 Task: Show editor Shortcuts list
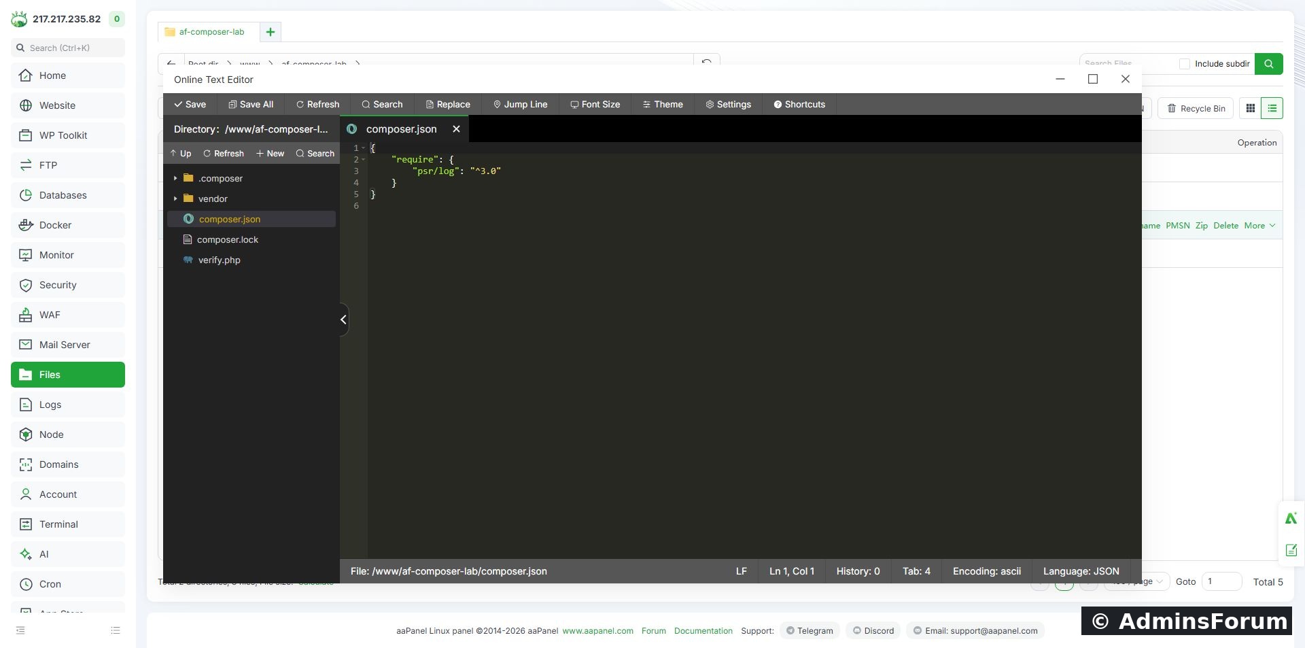tap(799, 104)
